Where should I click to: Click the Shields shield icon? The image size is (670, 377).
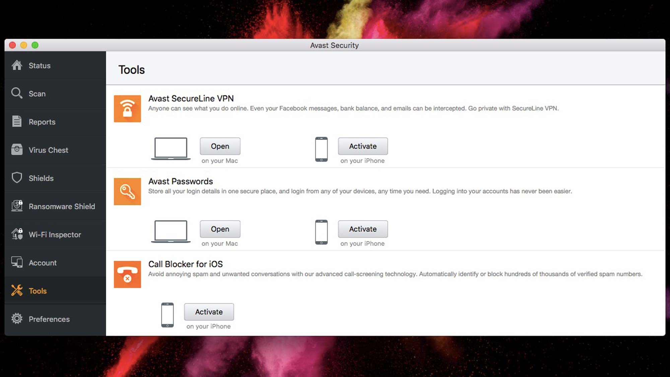coord(17,177)
